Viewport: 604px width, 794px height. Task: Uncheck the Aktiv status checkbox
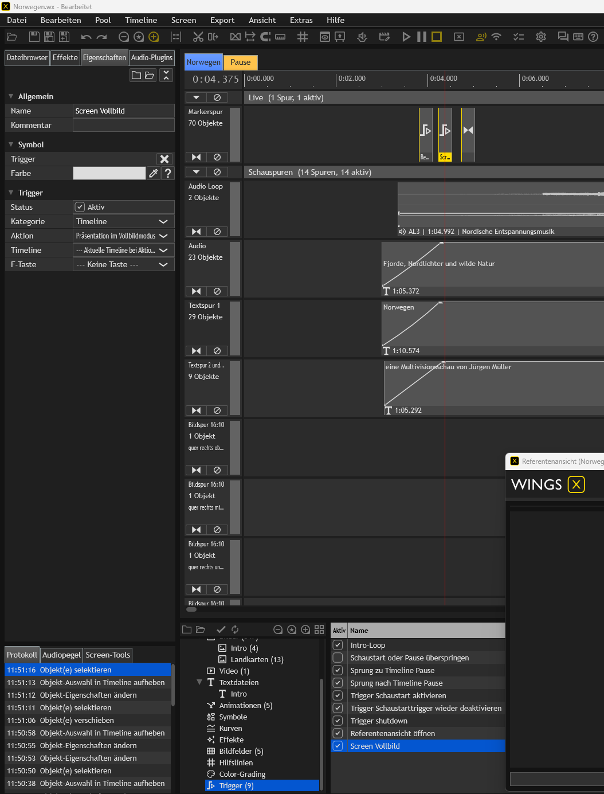(x=80, y=207)
